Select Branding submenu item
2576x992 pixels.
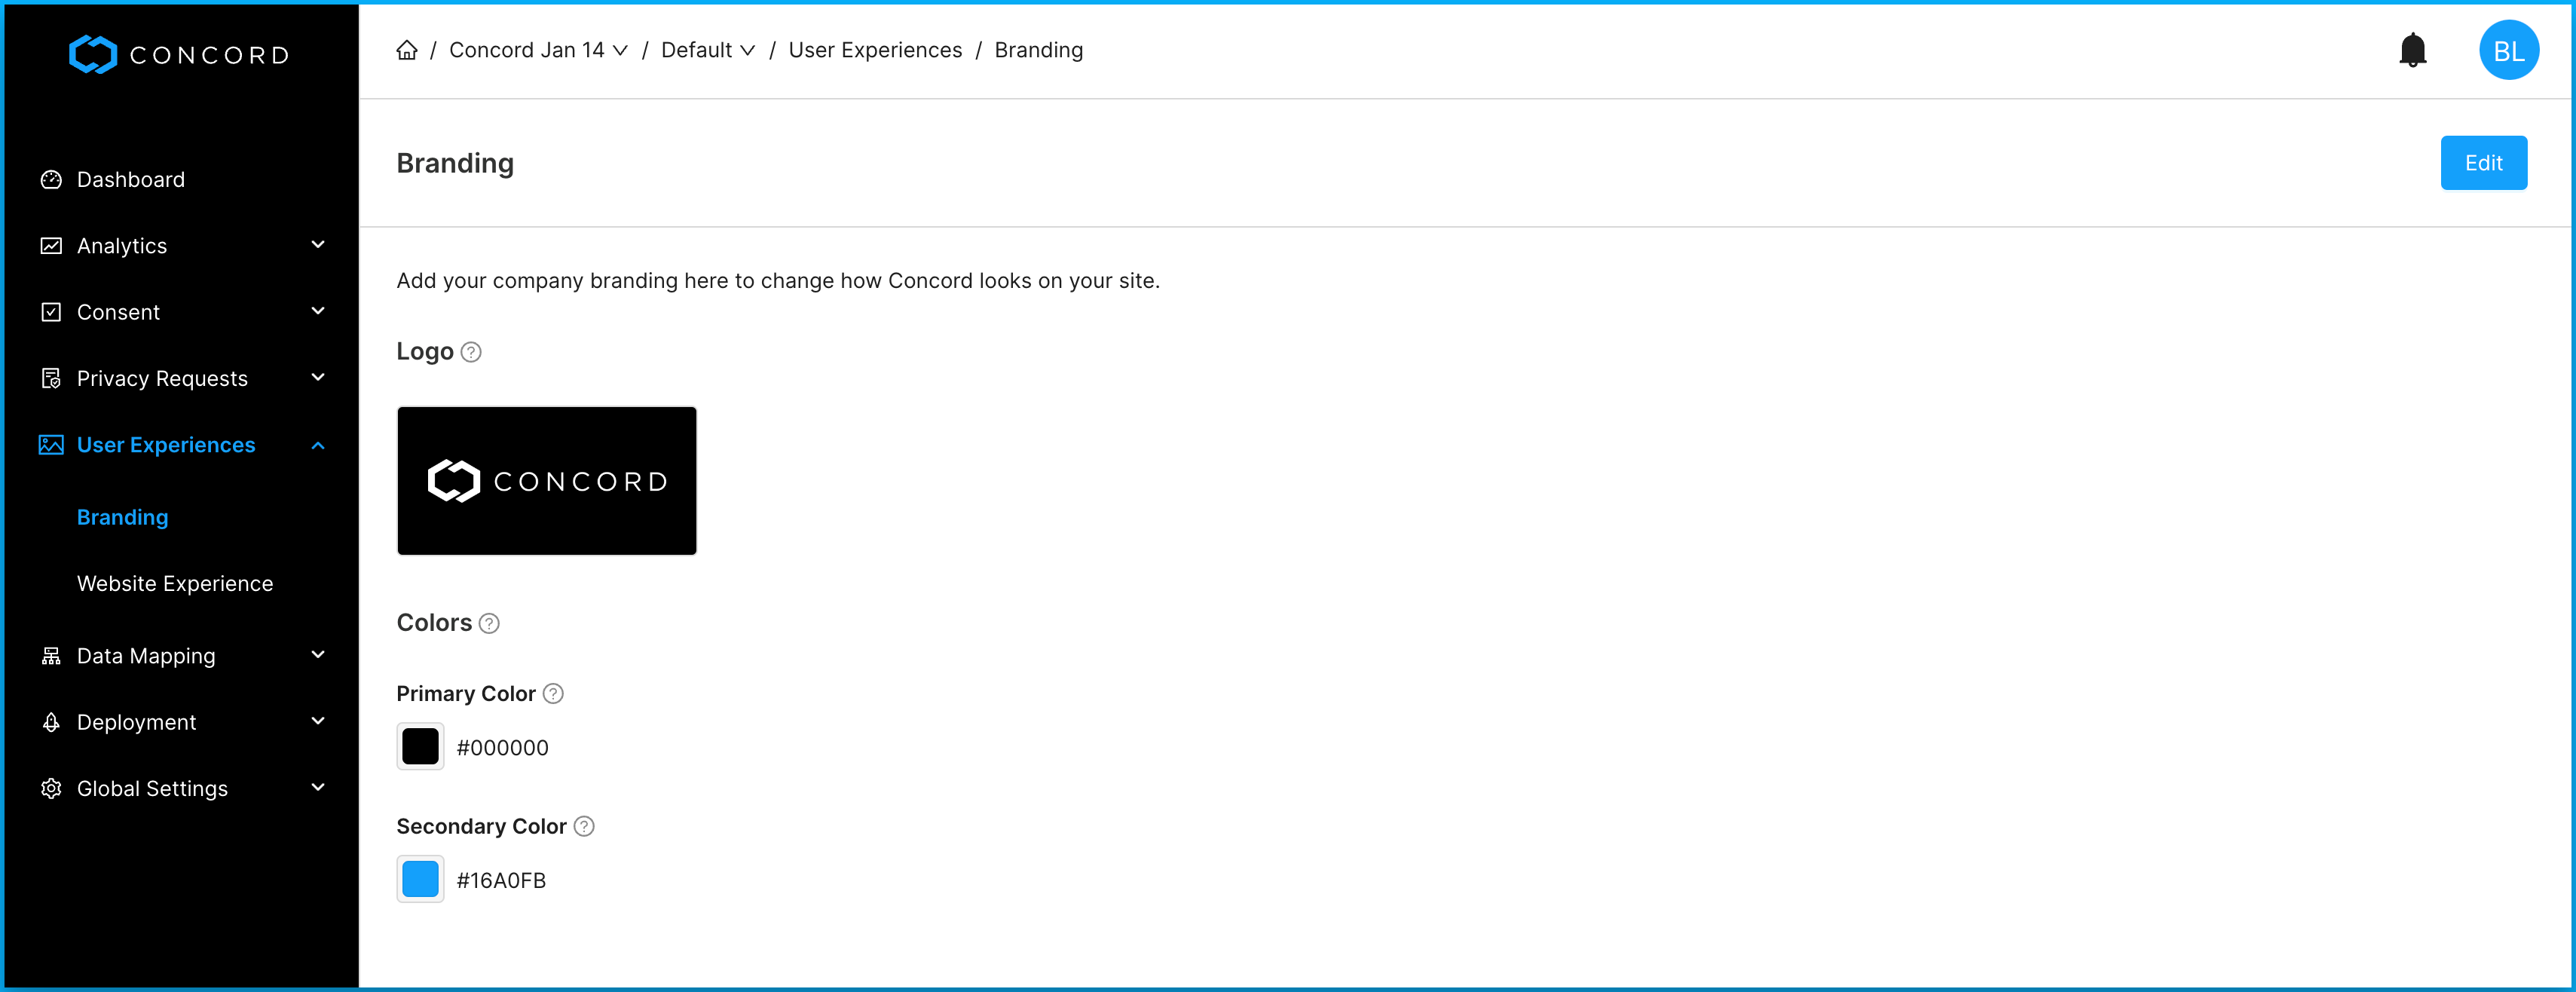click(x=123, y=517)
